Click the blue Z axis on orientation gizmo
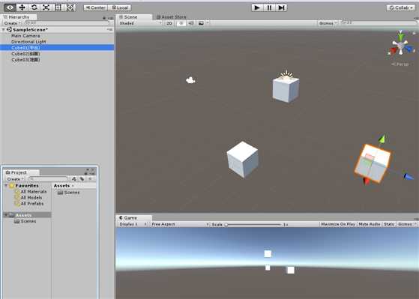The width and height of the screenshot is (419, 299). point(409,49)
